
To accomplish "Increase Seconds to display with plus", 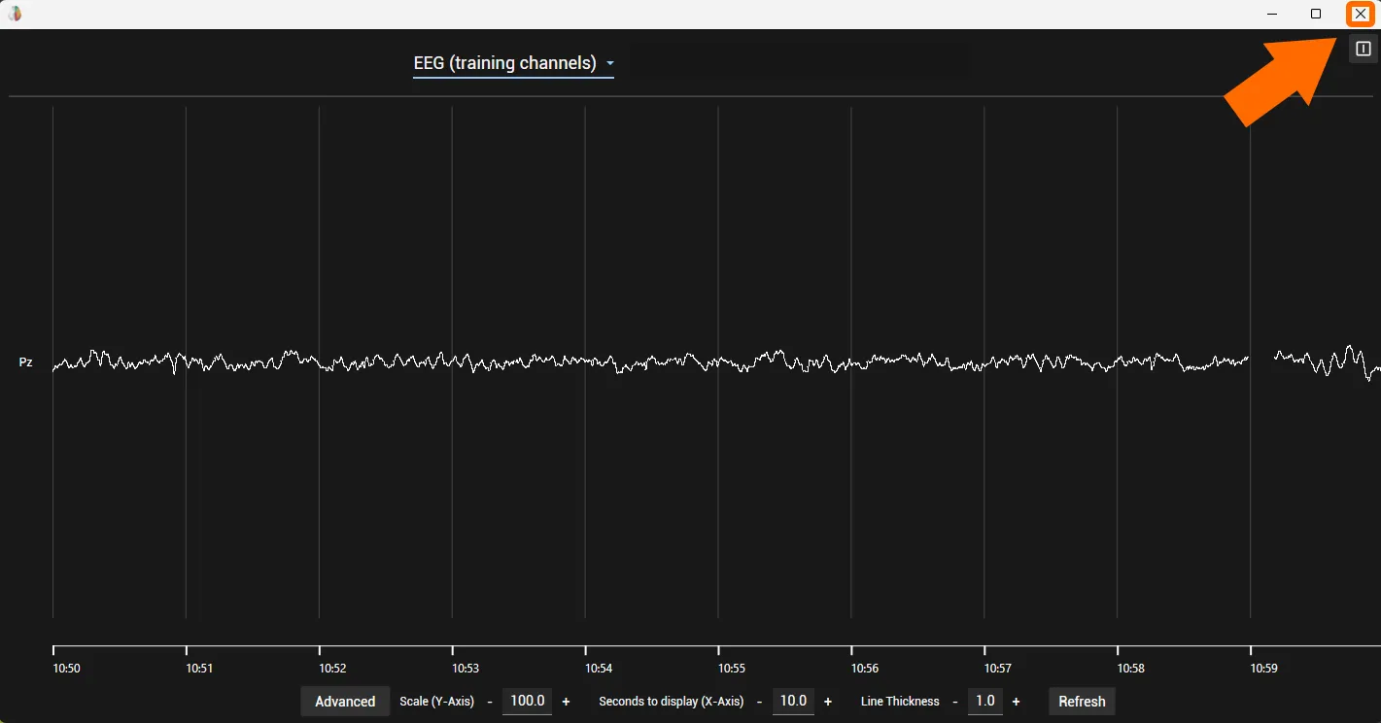I will point(828,702).
